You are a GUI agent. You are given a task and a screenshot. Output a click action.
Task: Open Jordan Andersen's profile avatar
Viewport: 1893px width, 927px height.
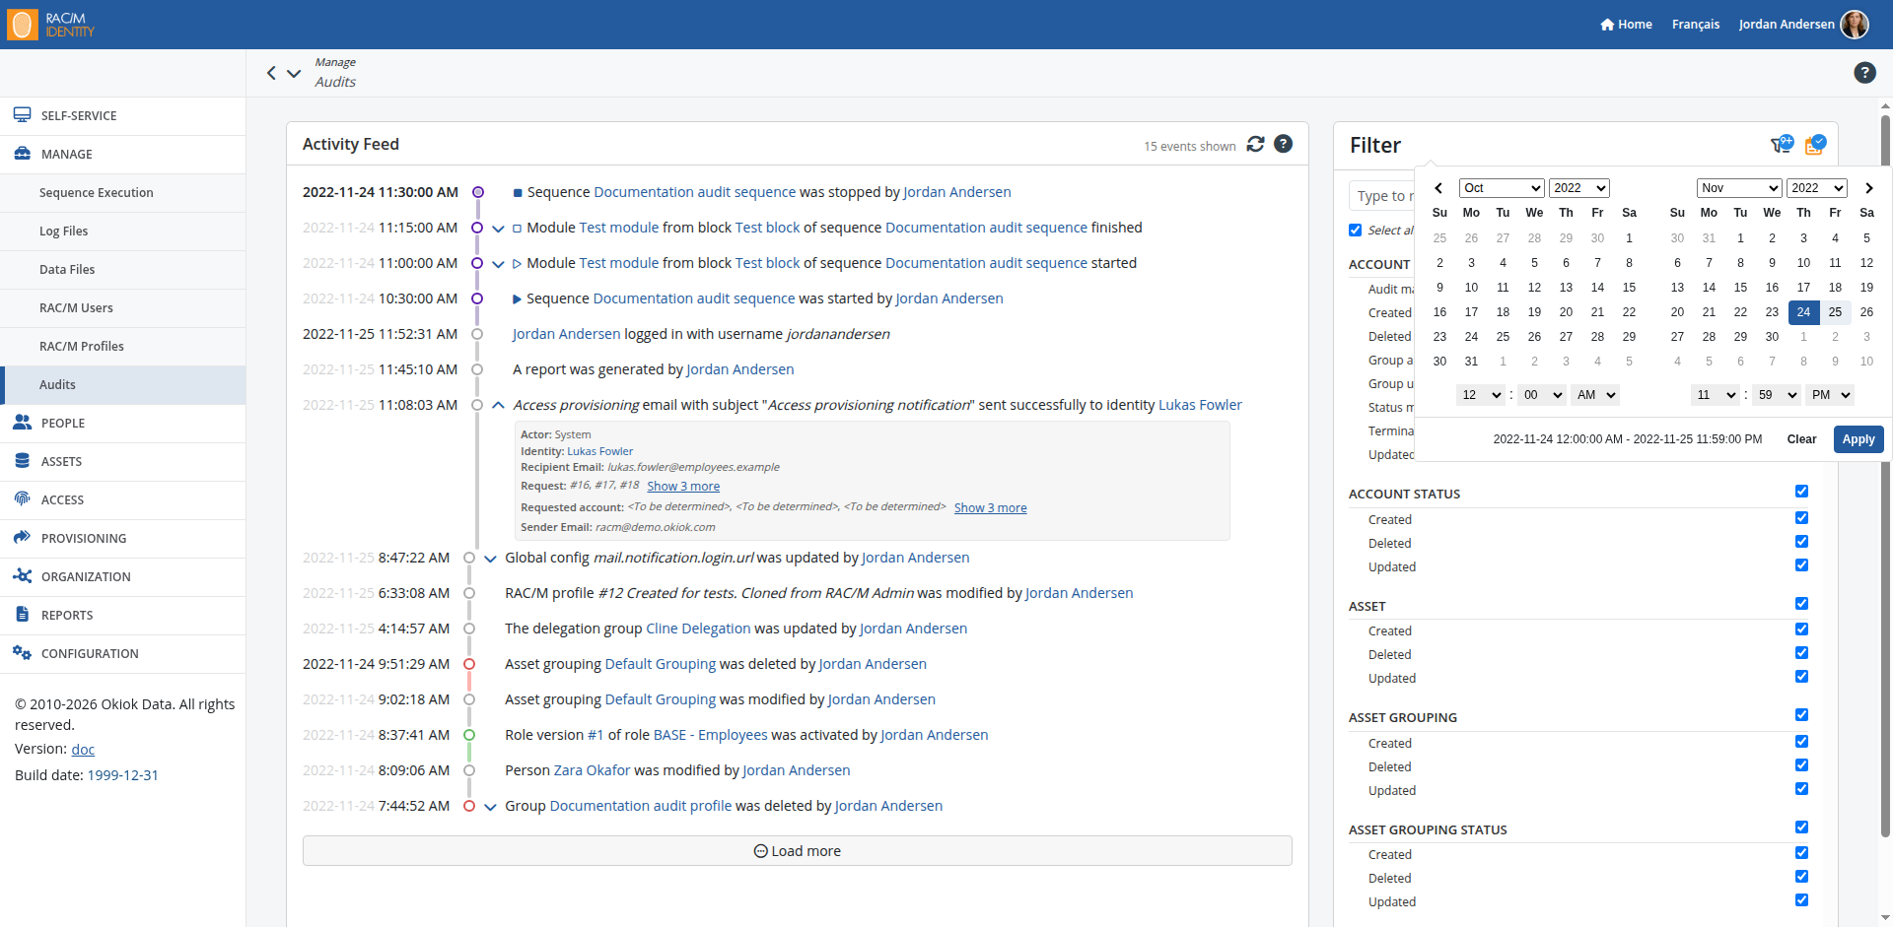(x=1855, y=25)
